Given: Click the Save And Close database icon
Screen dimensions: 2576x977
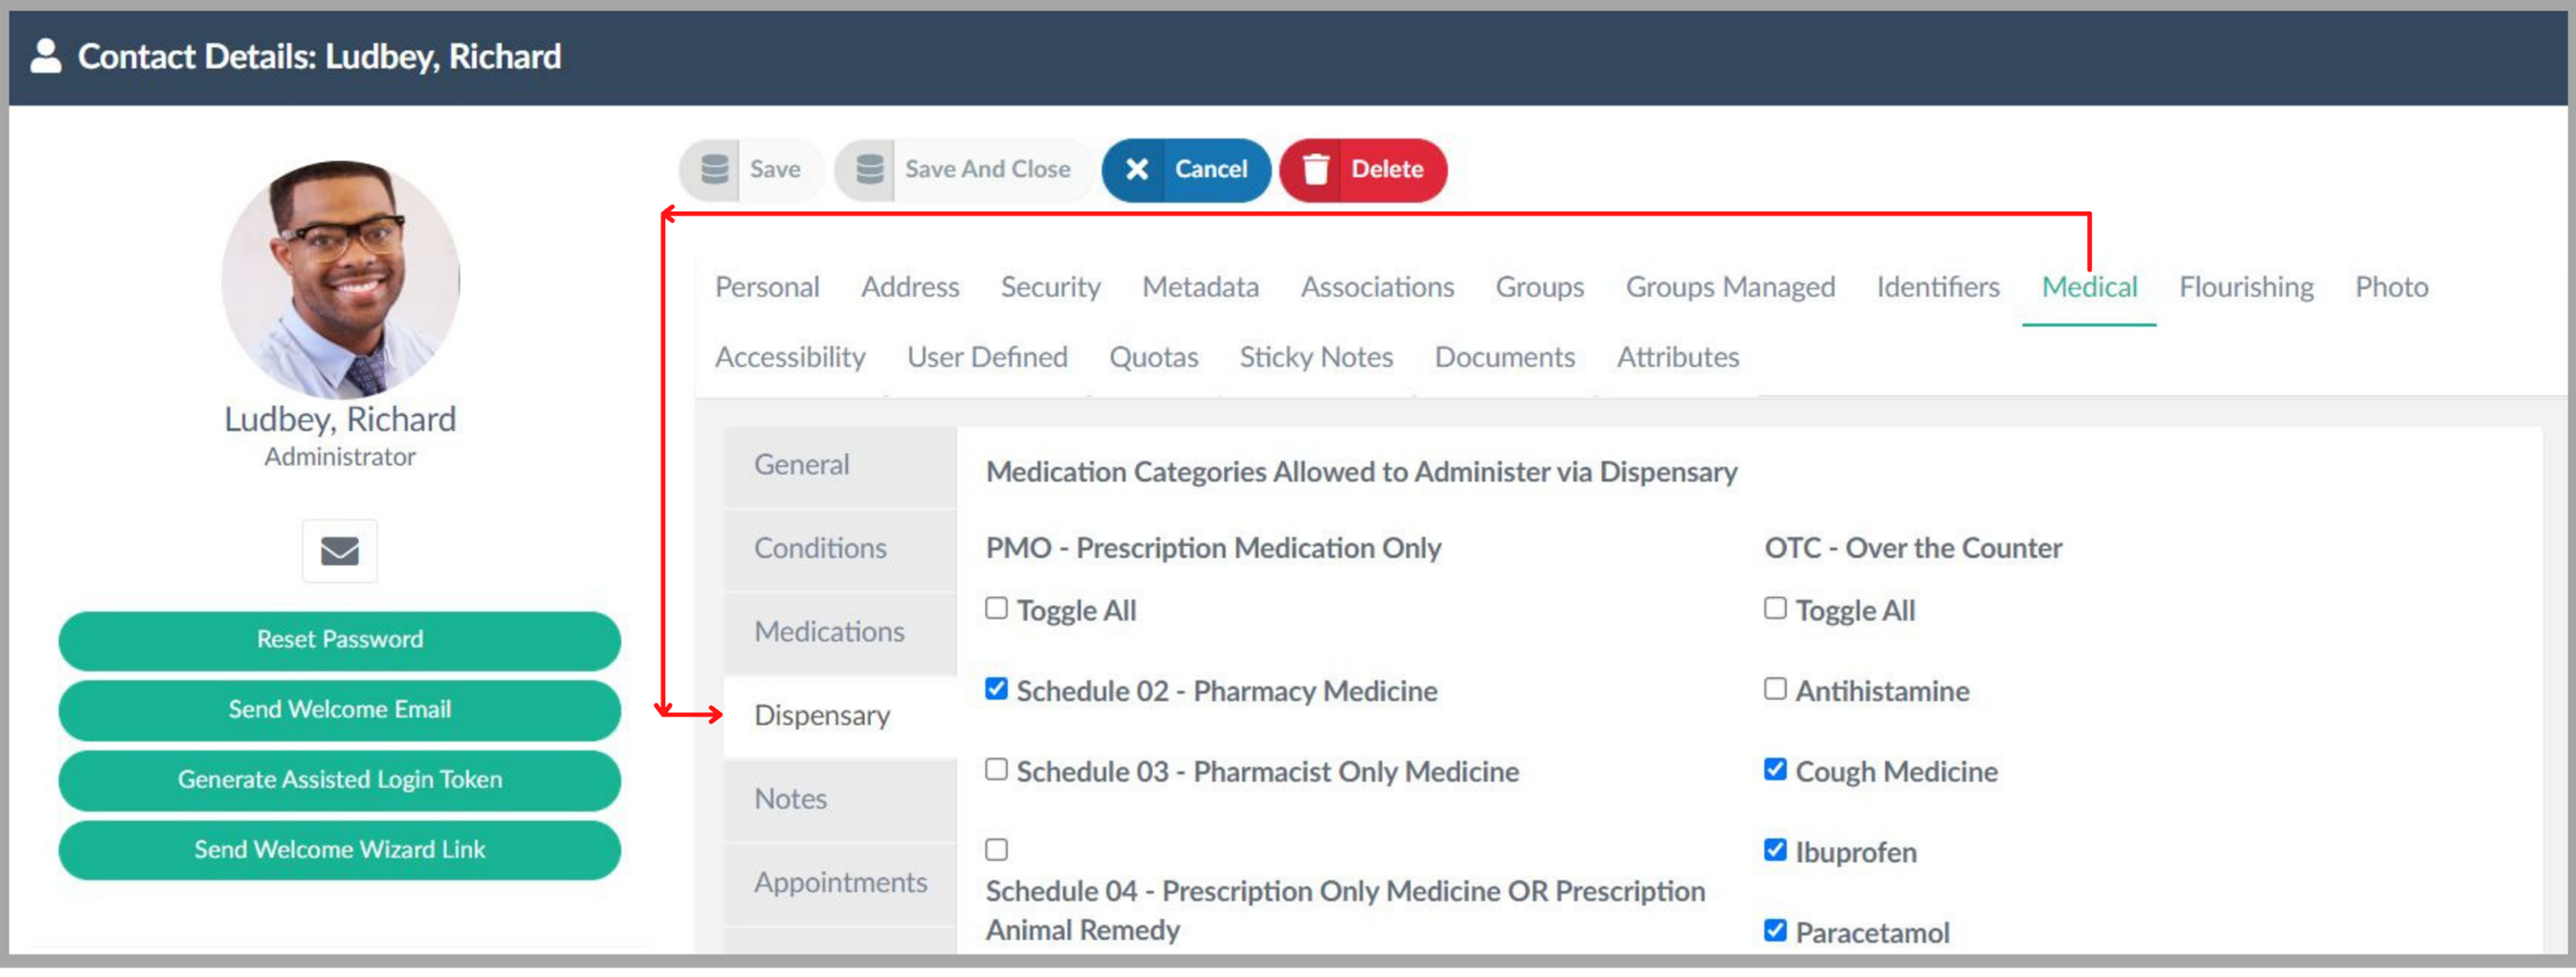Looking at the screenshot, I should click(x=869, y=170).
